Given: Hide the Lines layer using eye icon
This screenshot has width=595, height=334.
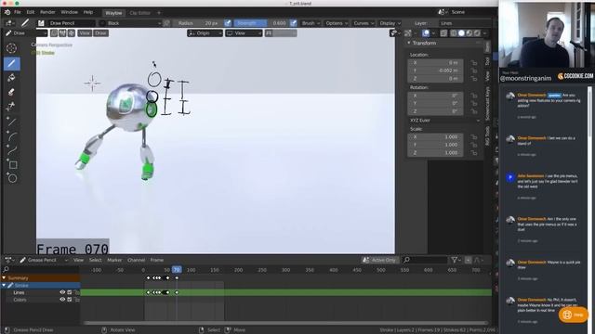Looking at the screenshot, I should pos(62,292).
